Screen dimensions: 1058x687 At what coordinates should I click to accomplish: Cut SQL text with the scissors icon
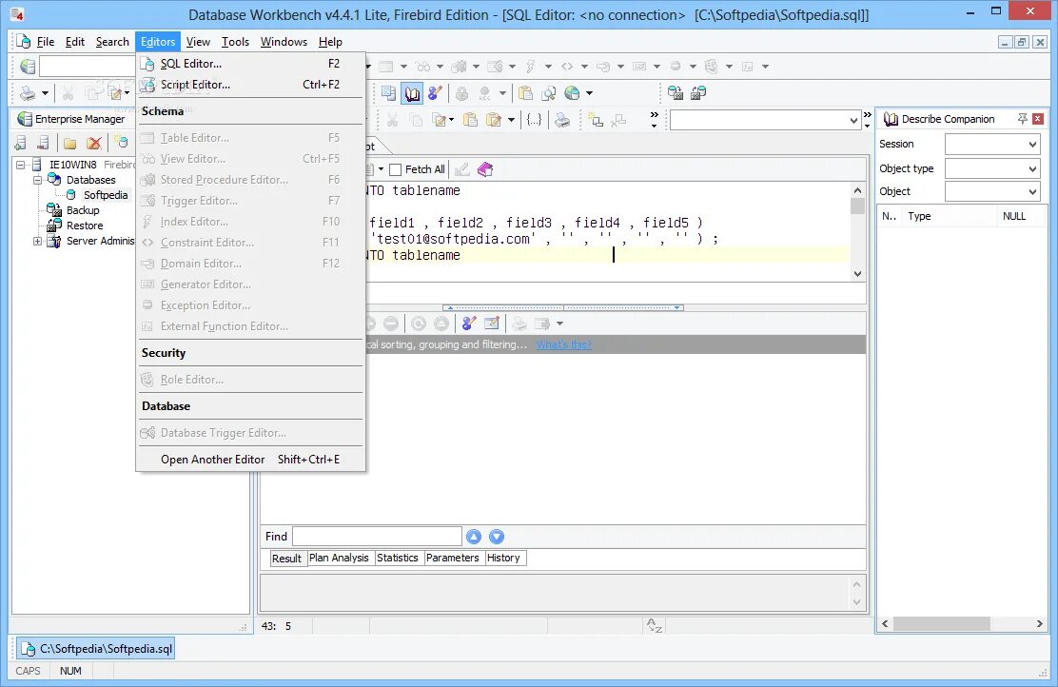pyautogui.click(x=393, y=119)
